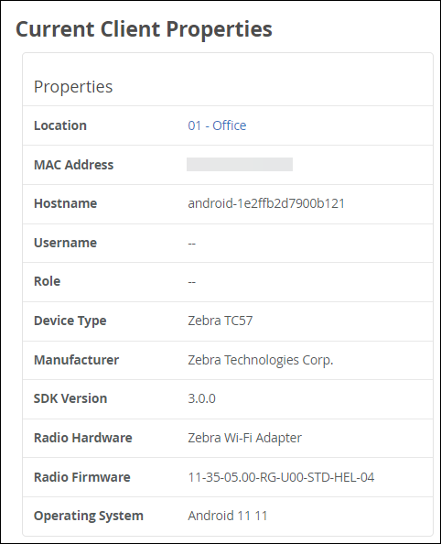Select hostname android-1e2ffb2d7900b121
This screenshot has height=544, width=441.
tap(266, 203)
